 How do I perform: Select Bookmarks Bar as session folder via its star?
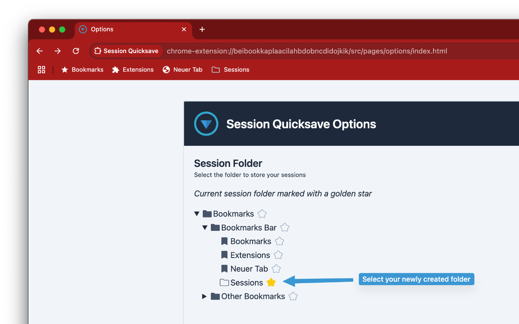coord(284,227)
